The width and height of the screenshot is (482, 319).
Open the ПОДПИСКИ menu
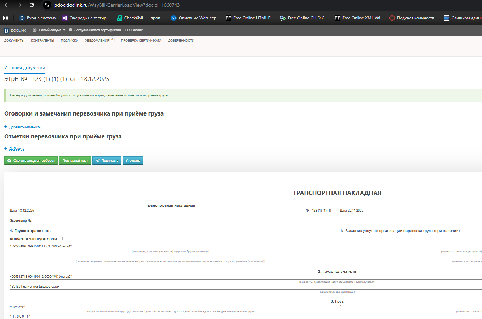point(69,41)
